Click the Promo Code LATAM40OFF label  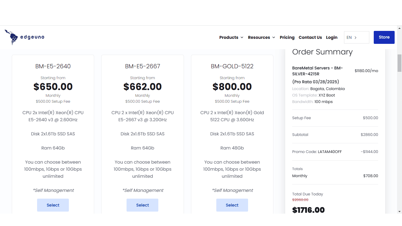pyautogui.click(x=317, y=152)
